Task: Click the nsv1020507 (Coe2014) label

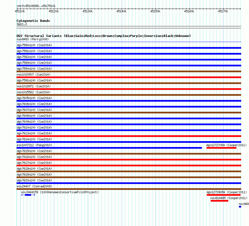Action: [x=34, y=74]
